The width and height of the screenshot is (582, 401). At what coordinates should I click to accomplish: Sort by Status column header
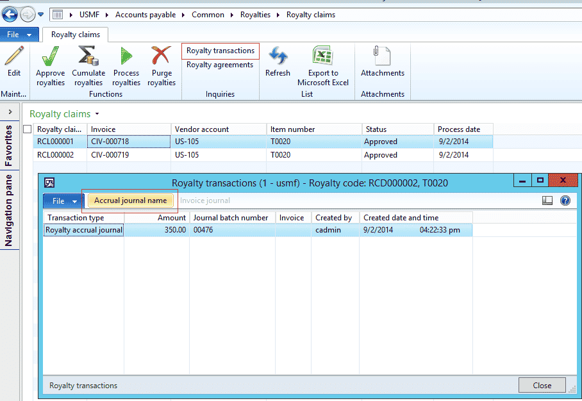point(398,129)
